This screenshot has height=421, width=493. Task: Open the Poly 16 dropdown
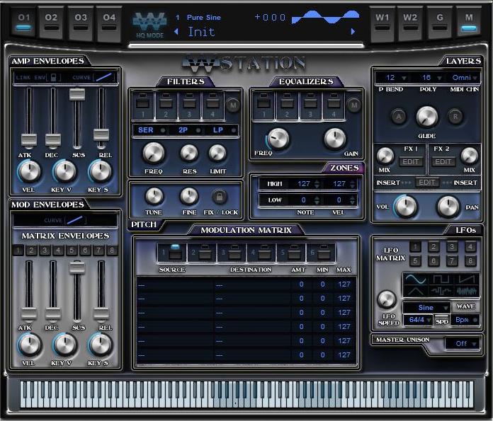pyautogui.click(x=430, y=77)
